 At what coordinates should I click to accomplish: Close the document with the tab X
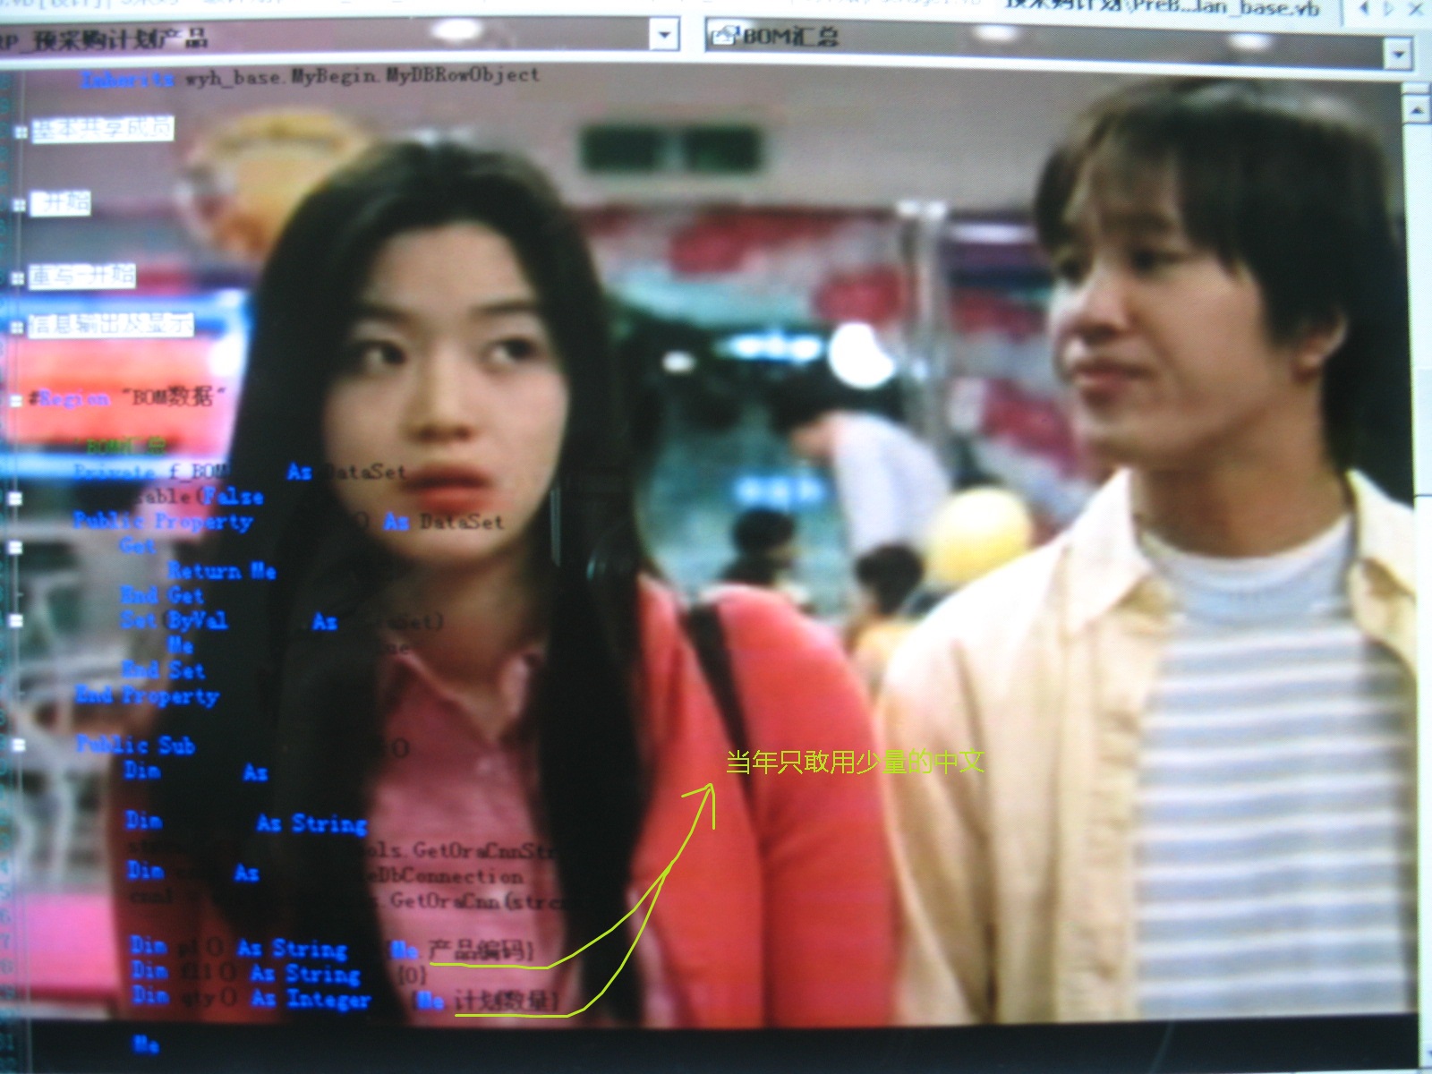[1415, 9]
